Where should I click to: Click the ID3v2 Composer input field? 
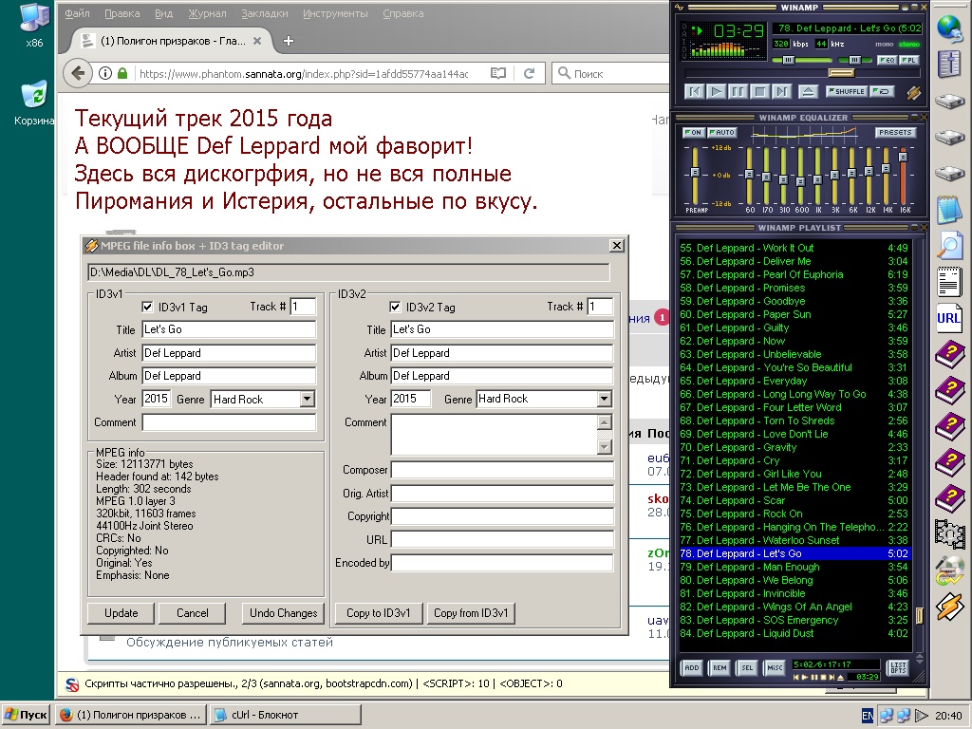pyautogui.click(x=502, y=470)
